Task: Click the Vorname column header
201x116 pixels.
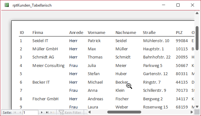Action: [97, 33]
